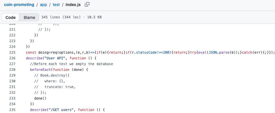The width and height of the screenshot is (275, 113).
Task: Click the index.js file name
Action: (x=73, y=5)
